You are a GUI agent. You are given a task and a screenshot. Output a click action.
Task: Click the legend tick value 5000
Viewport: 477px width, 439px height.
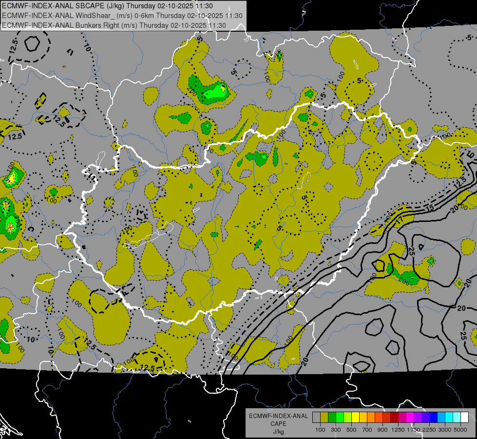460,430
